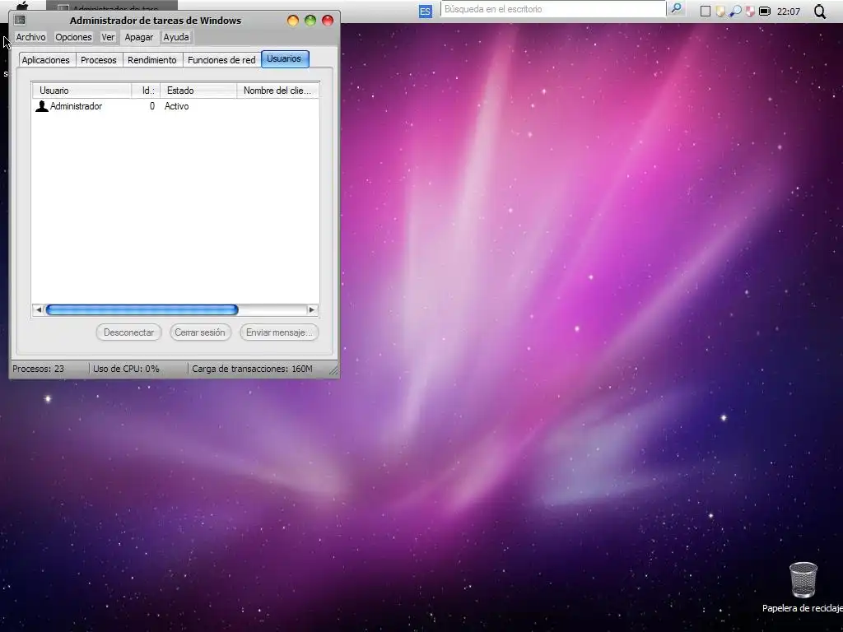
Task: Select the Administrador user icon
Action: point(41,106)
